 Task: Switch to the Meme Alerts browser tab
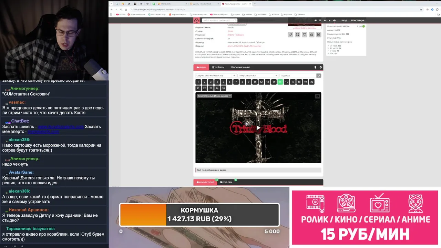click(172, 4)
